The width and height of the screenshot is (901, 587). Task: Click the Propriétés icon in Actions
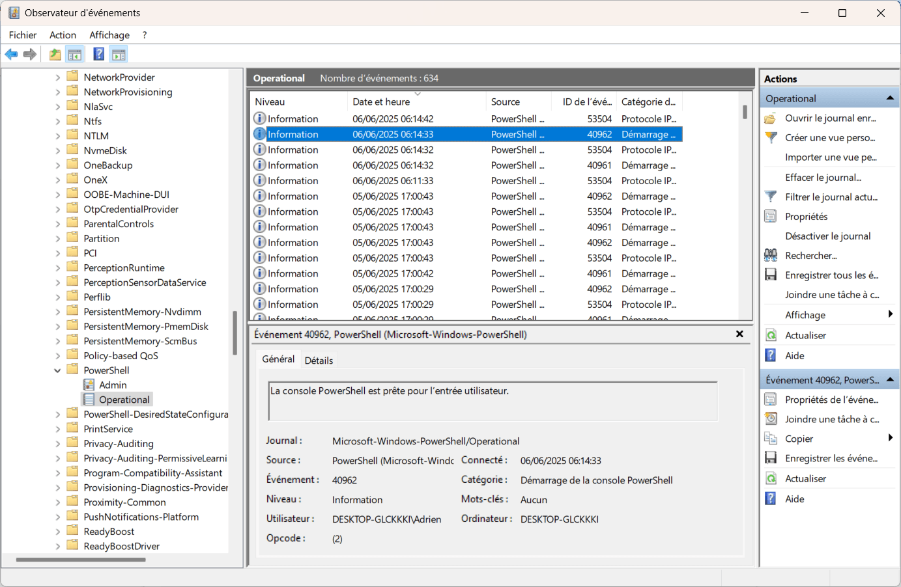click(771, 216)
